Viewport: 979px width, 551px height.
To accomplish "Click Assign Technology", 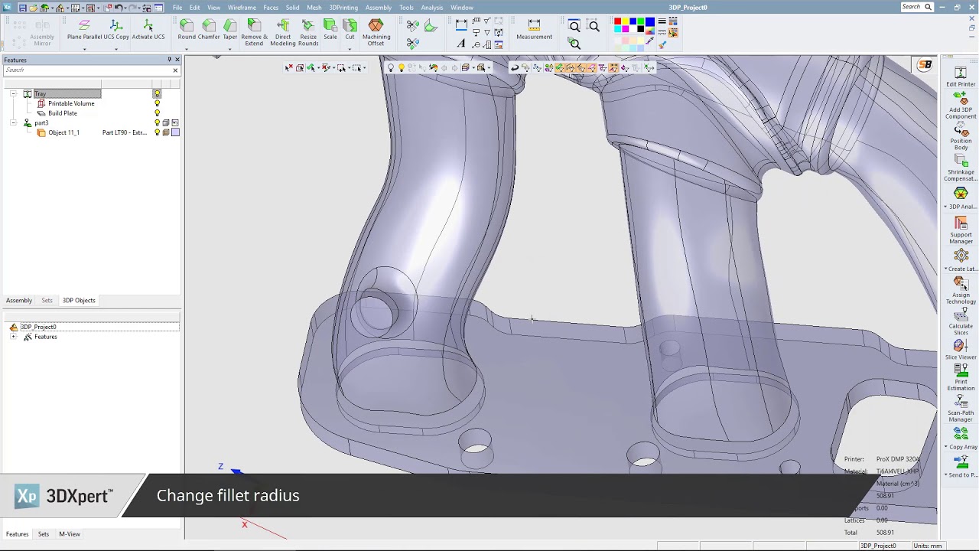I will click(x=961, y=292).
